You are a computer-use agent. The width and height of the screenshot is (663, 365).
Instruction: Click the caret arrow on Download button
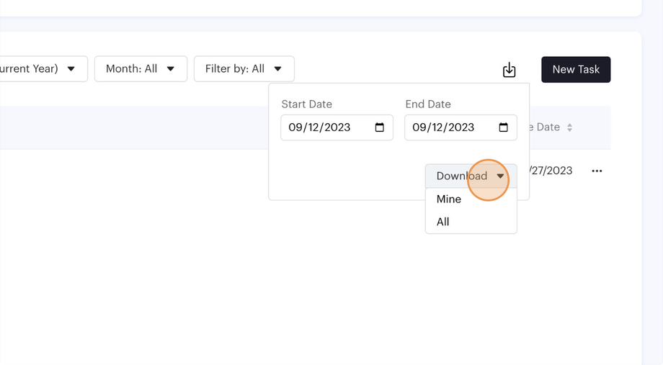(x=500, y=176)
